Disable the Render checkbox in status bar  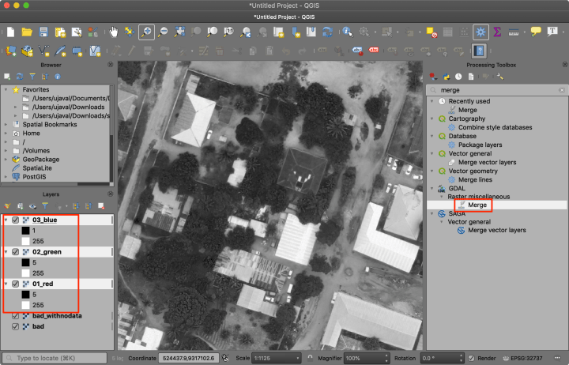click(470, 357)
